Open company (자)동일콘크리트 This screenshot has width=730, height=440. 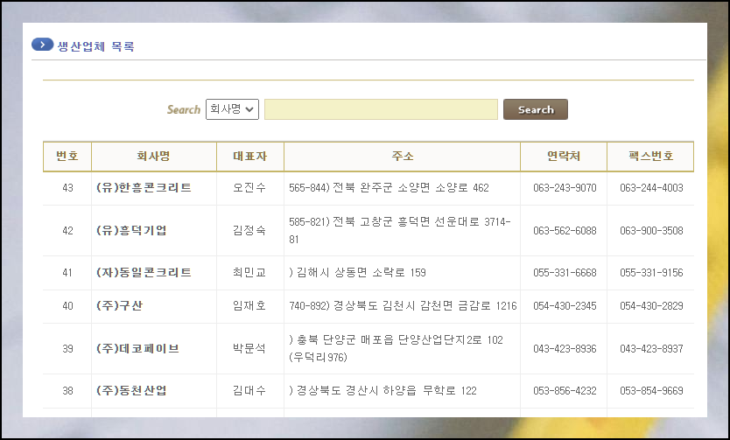(144, 272)
